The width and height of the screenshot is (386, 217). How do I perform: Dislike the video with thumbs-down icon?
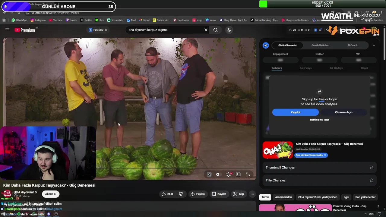coord(181,194)
